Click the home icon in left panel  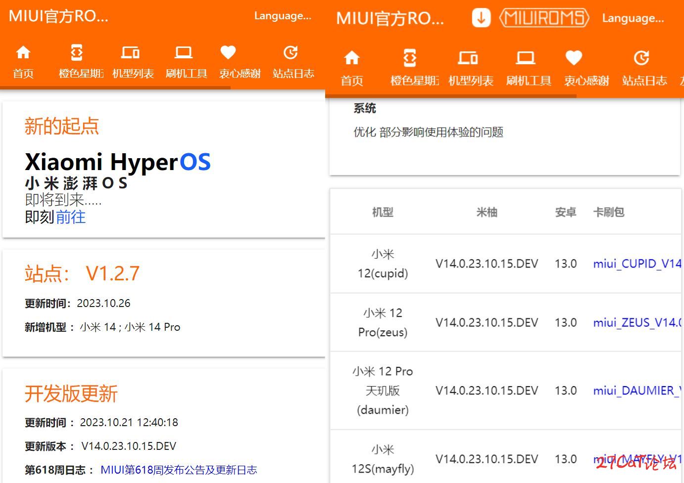[x=23, y=52]
